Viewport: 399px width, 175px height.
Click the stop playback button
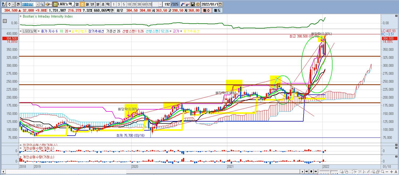coord(311,172)
